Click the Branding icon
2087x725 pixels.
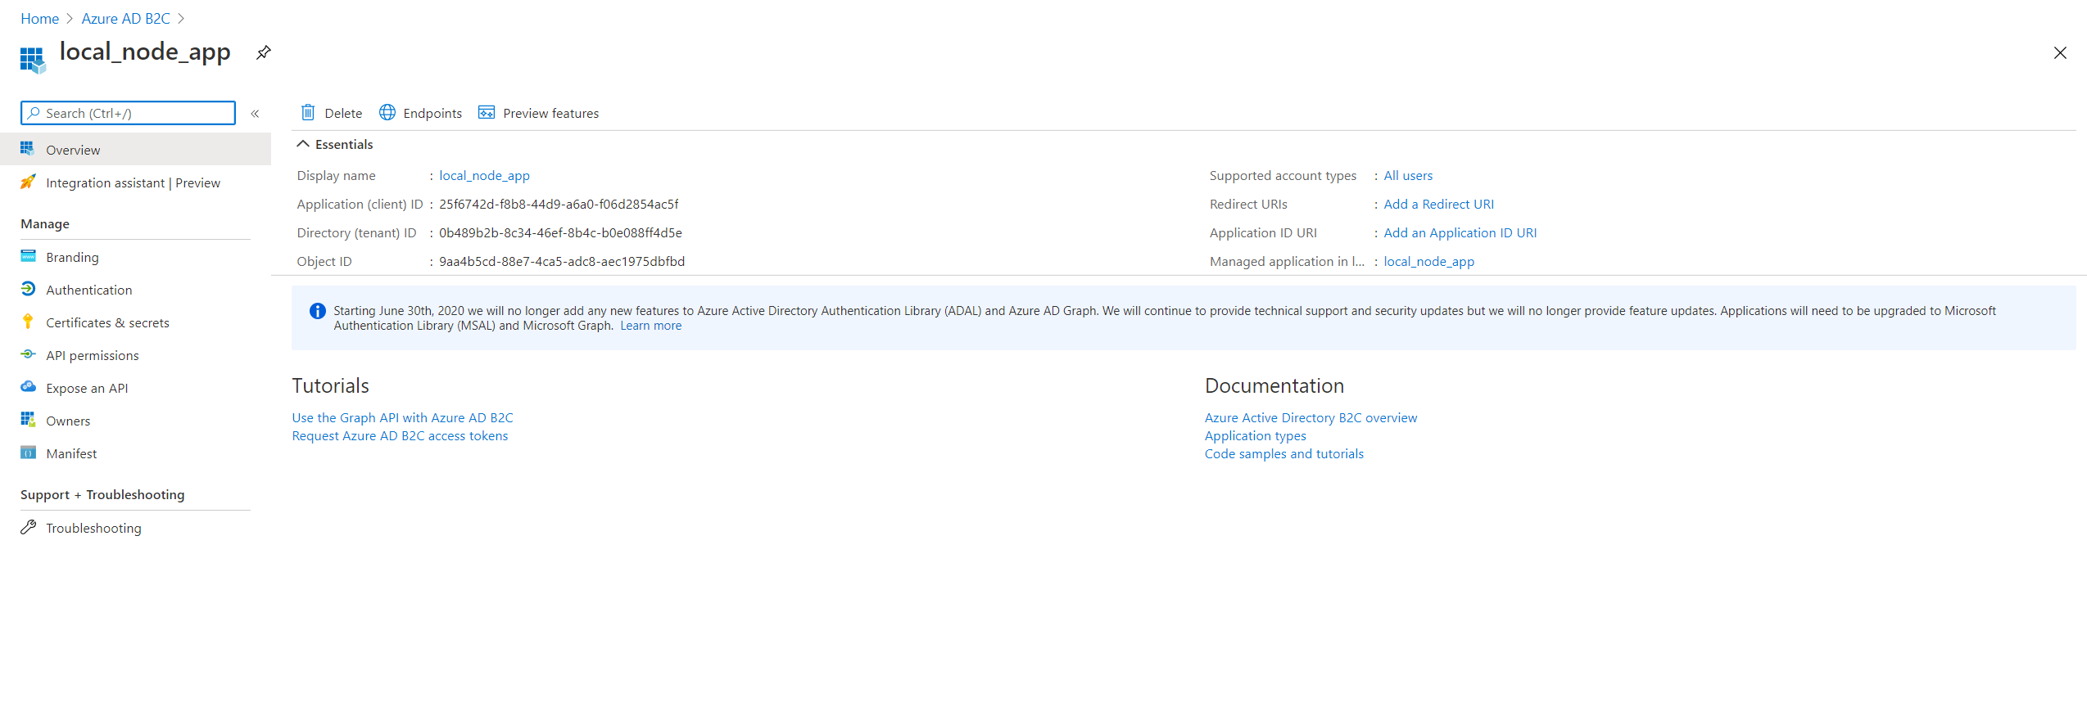pos(28,256)
